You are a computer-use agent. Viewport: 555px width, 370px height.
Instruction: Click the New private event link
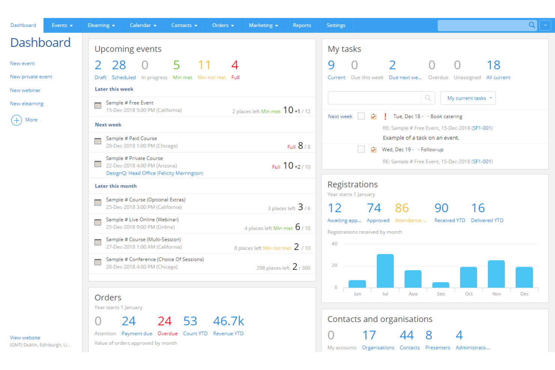point(31,77)
